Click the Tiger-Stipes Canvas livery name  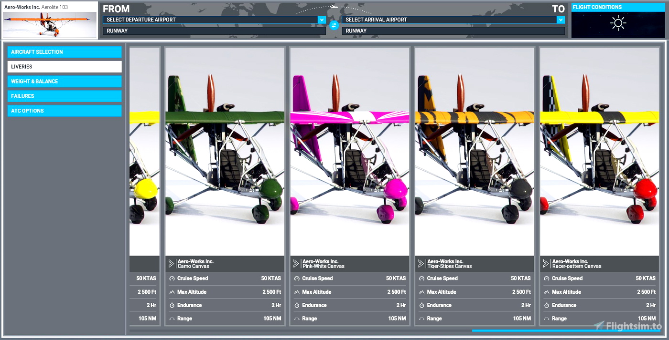tap(450, 266)
